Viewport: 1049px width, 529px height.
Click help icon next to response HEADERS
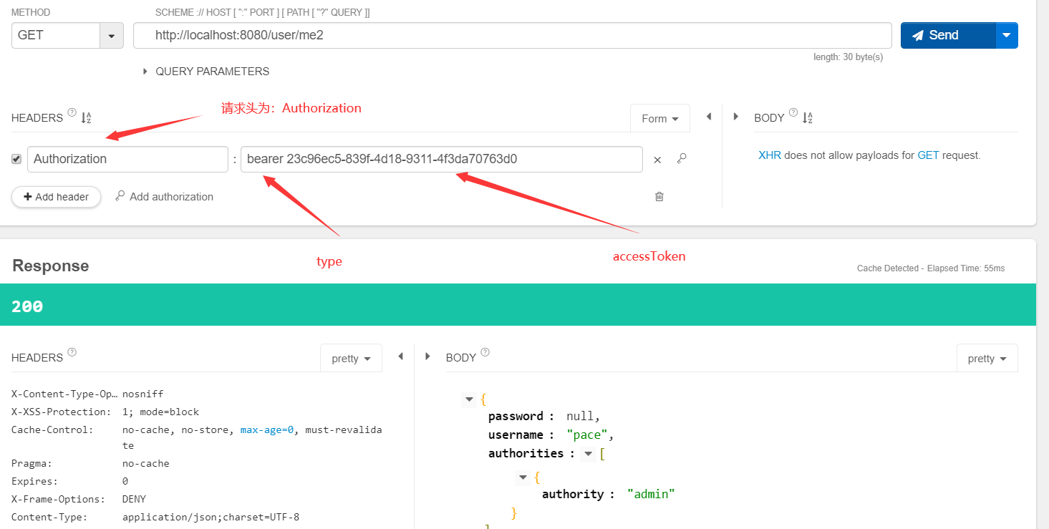[72, 352]
